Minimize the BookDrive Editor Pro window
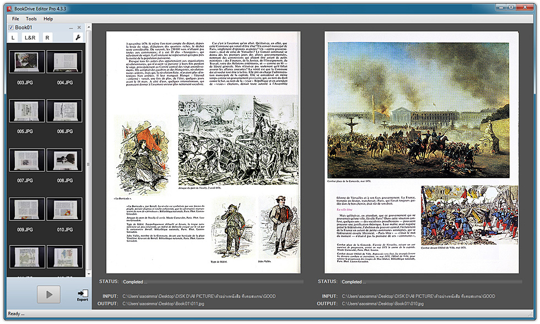 click(501, 7)
